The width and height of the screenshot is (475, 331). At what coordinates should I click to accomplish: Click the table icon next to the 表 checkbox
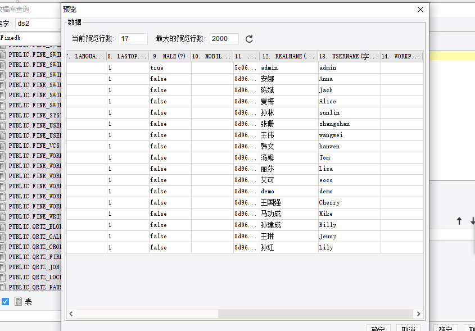click(18, 301)
